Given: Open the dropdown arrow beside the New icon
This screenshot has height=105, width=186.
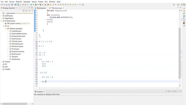Looking at the screenshot, I should pos(4,5).
